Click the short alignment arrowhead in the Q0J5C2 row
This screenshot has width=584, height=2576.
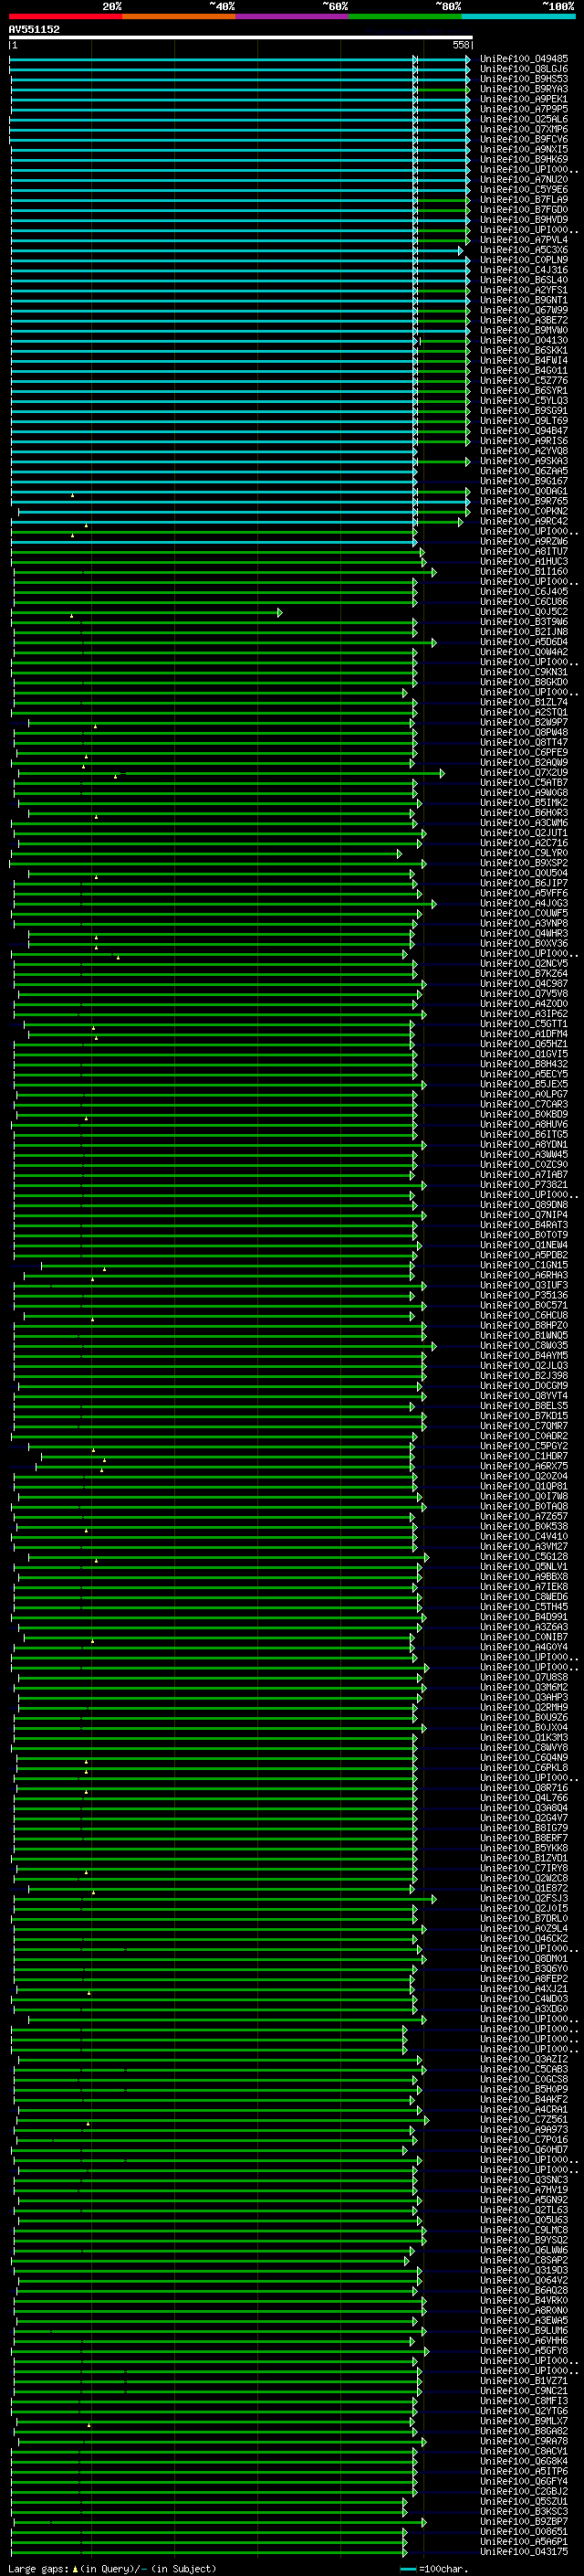(279, 612)
